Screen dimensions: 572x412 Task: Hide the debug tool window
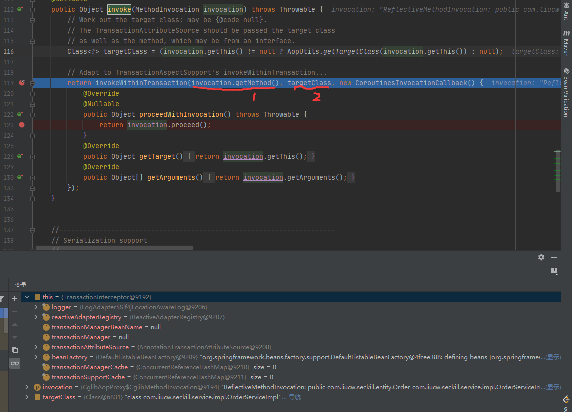[554, 257]
